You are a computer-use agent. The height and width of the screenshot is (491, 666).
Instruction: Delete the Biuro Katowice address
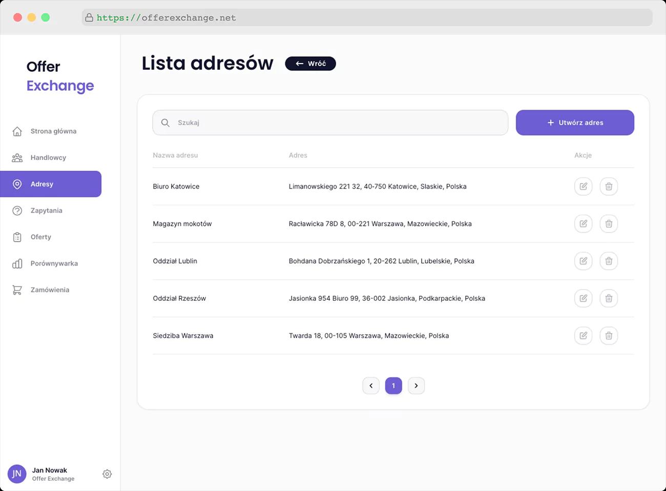[609, 187]
